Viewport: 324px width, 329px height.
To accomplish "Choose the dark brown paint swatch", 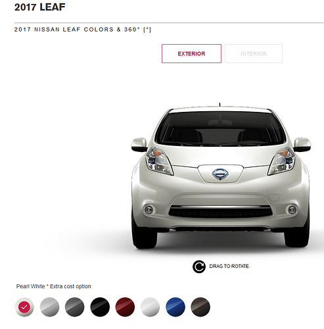I will (x=200, y=307).
